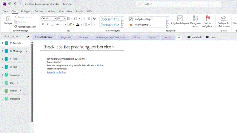The image size is (237, 133).
Task: Click the notebook pane vertical scrollbar
Action: (x=32, y=82)
